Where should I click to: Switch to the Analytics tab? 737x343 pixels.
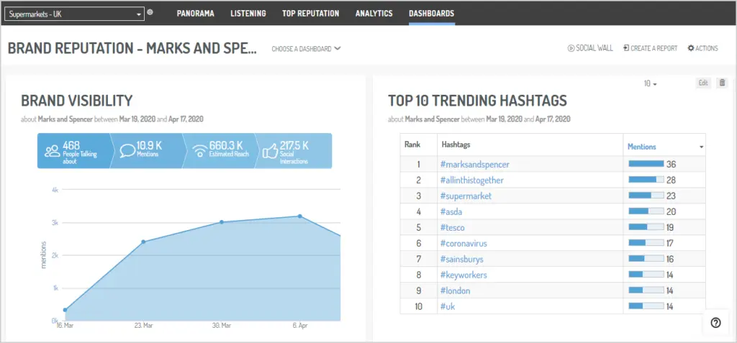[x=374, y=14]
